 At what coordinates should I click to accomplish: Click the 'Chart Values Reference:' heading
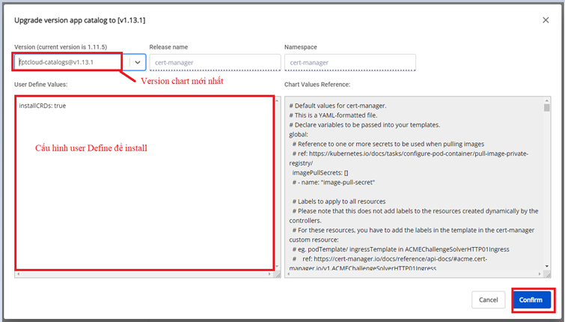(x=317, y=85)
